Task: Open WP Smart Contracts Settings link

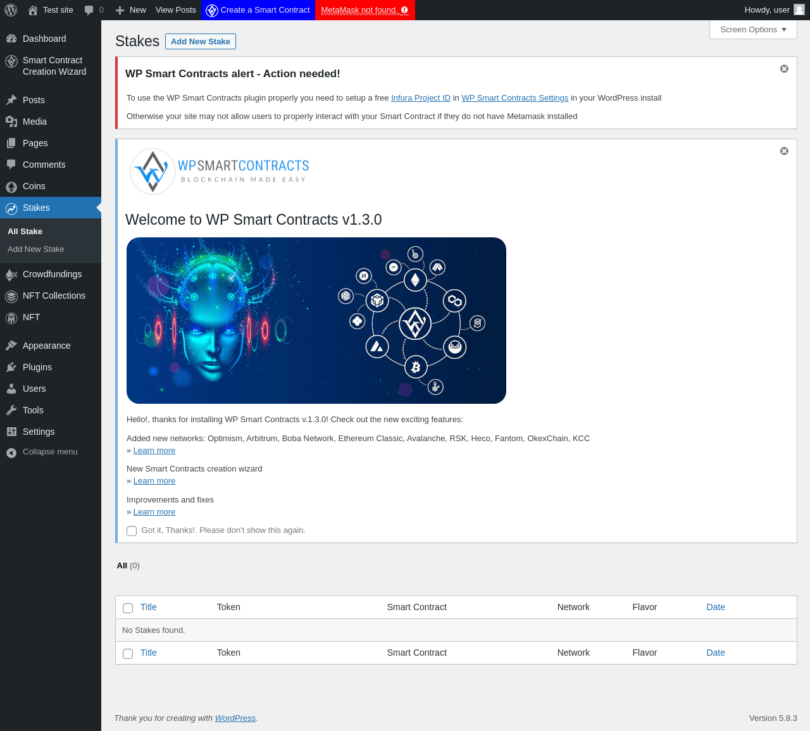Action: [515, 98]
